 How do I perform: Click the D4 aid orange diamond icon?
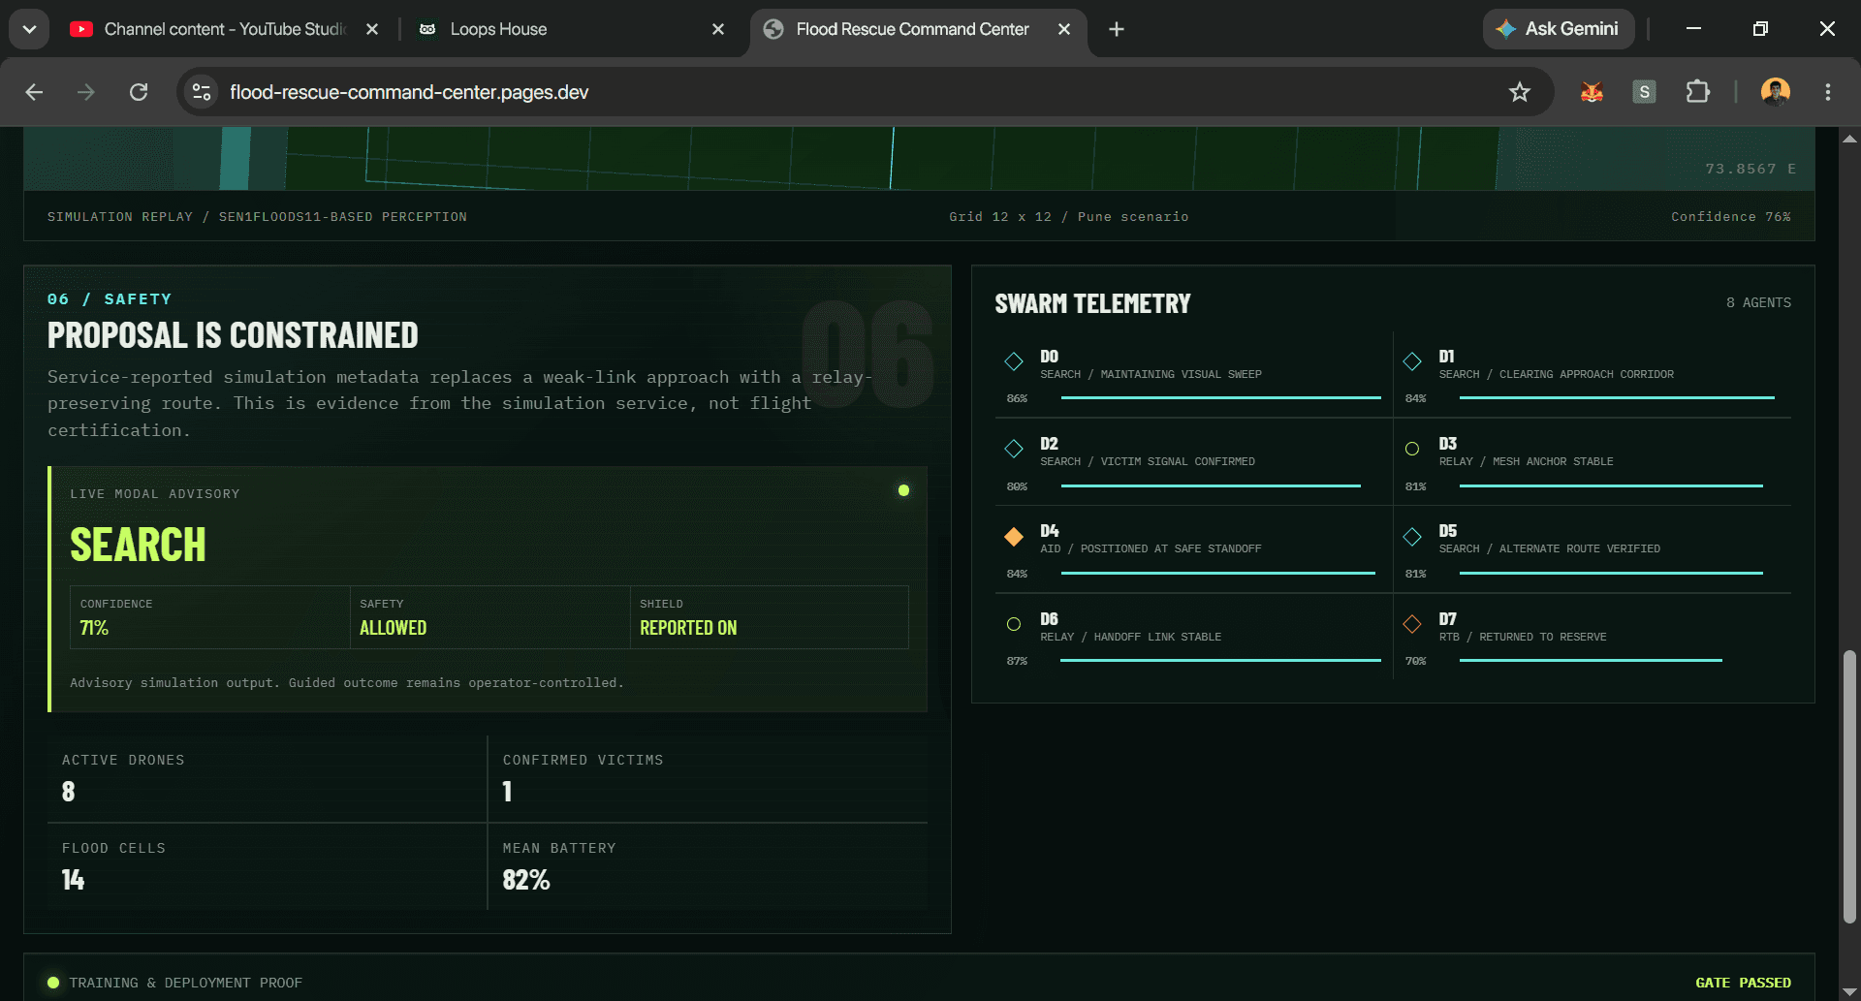pos(1014,536)
